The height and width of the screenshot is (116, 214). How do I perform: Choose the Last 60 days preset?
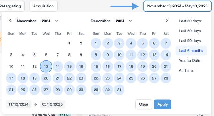tap(190, 31)
